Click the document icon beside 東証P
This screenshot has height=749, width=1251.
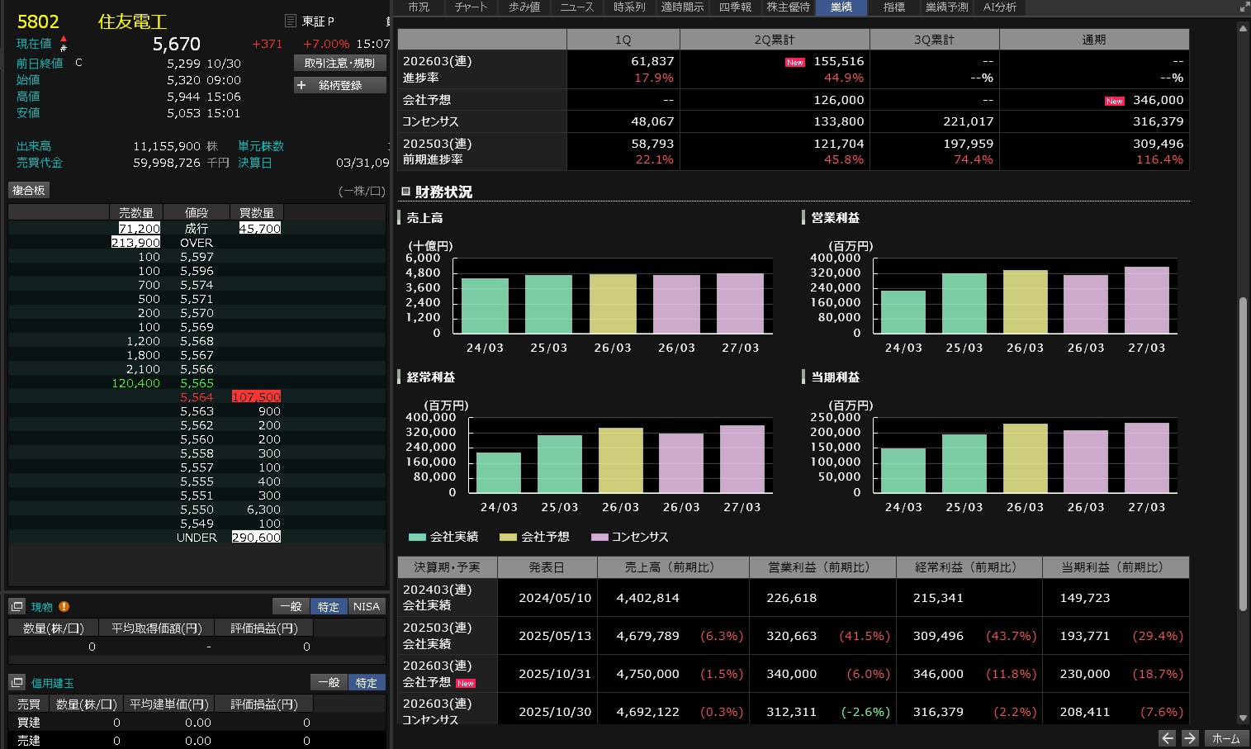[290, 21]
